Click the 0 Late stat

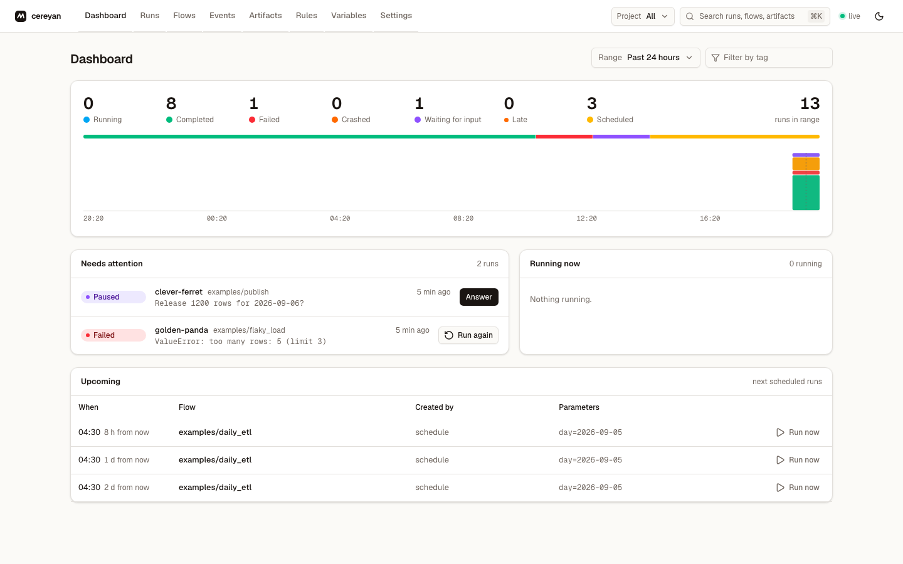click(x=515, y=109)
